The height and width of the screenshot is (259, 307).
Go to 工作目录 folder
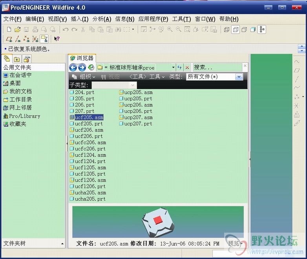17,99
